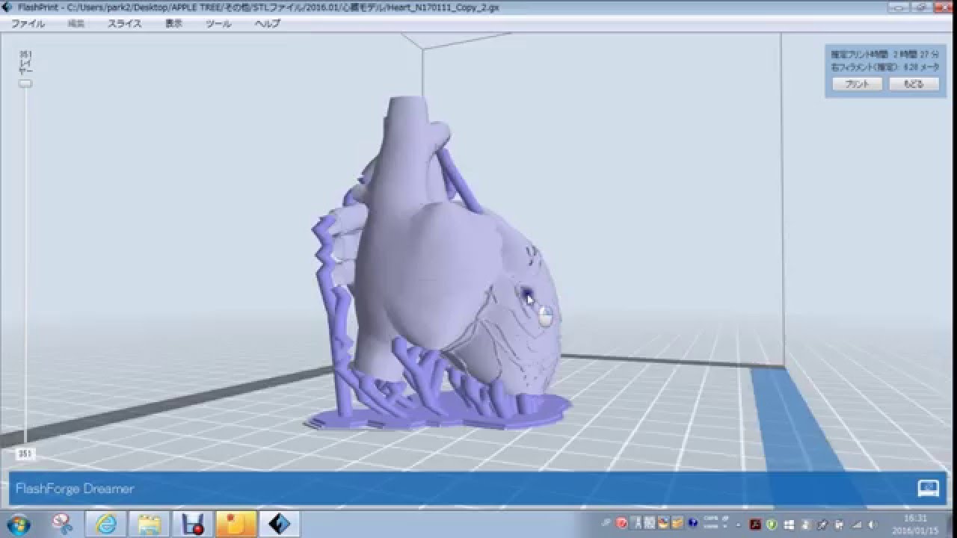This screenshot has width=957, height=538.
Task: Click the printer connection icon in FlashForge Dreamer bar
Action: 928,488
